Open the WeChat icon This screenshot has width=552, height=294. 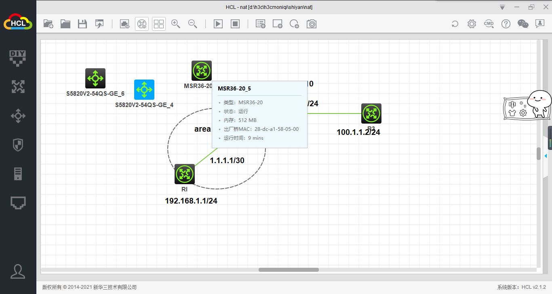(523, 24)
